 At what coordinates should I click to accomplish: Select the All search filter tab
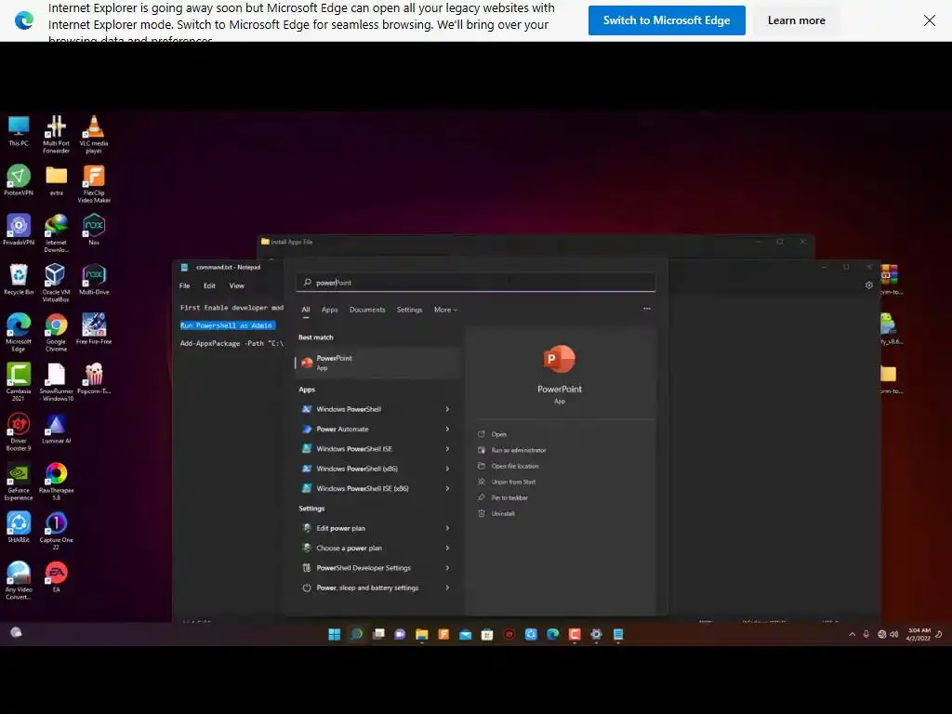point(306,310)
